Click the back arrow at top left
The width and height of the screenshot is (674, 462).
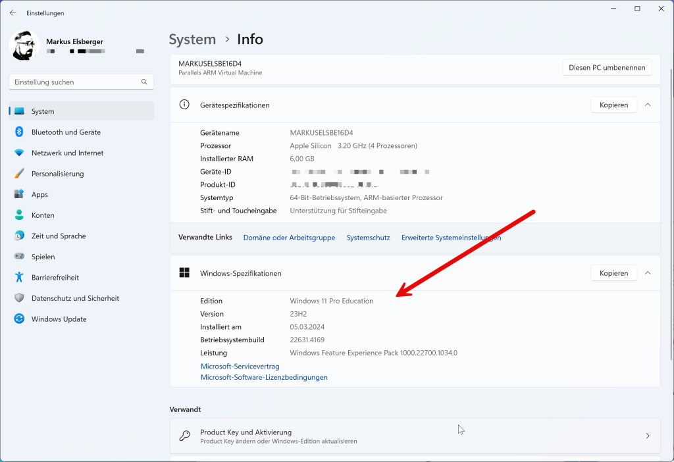(13, 13)
